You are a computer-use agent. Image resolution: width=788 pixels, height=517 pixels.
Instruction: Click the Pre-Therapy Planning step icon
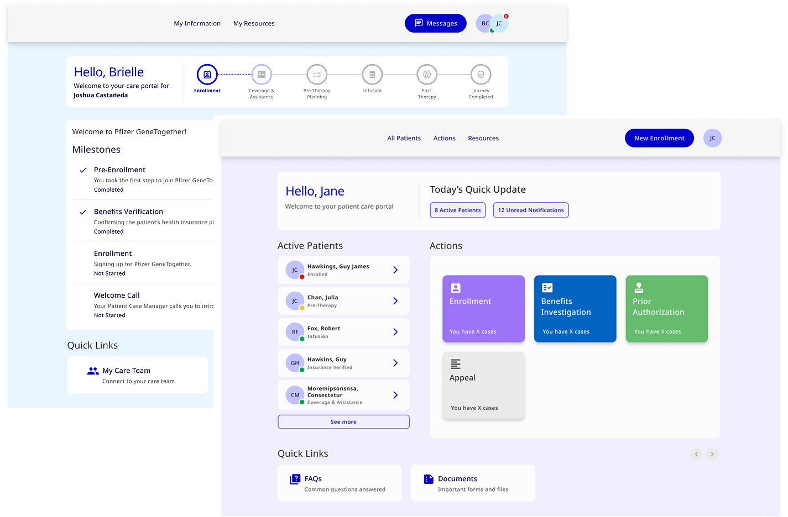tap(317, 75)
